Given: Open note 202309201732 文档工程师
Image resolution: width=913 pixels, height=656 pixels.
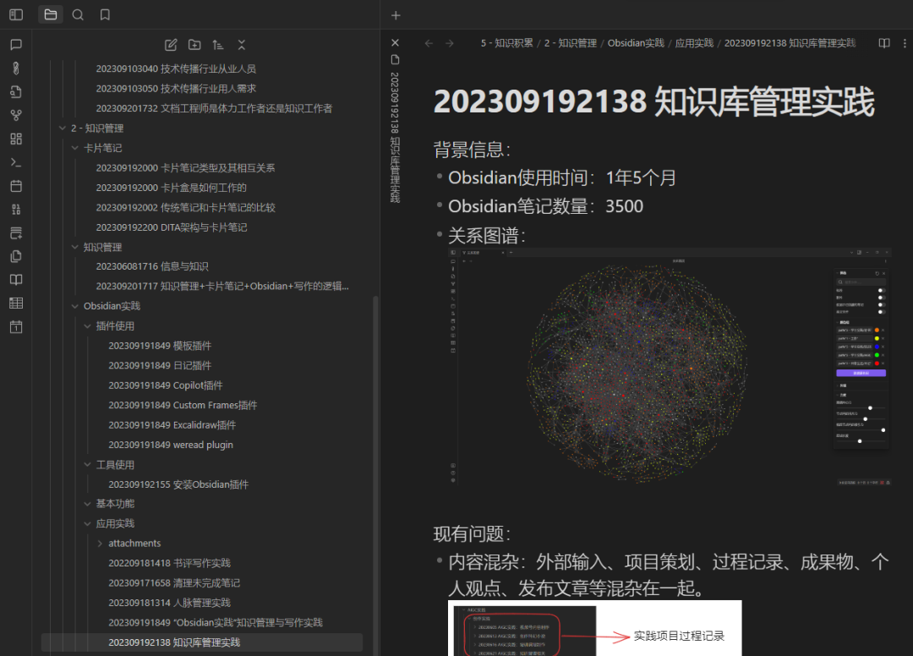Looking at the screenshot, I should tap(214, 108).
